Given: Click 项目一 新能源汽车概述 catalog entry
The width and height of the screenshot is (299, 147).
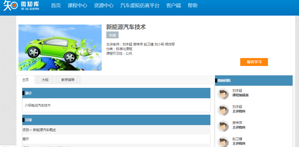Looking at the screenshot, I should click(x=39, y=130).
